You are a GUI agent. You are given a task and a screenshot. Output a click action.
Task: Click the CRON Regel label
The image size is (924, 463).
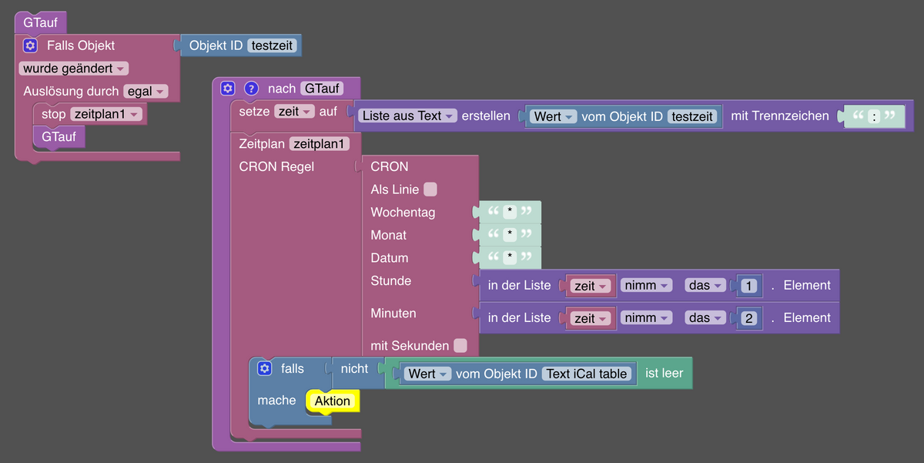(x=276, y=166)
